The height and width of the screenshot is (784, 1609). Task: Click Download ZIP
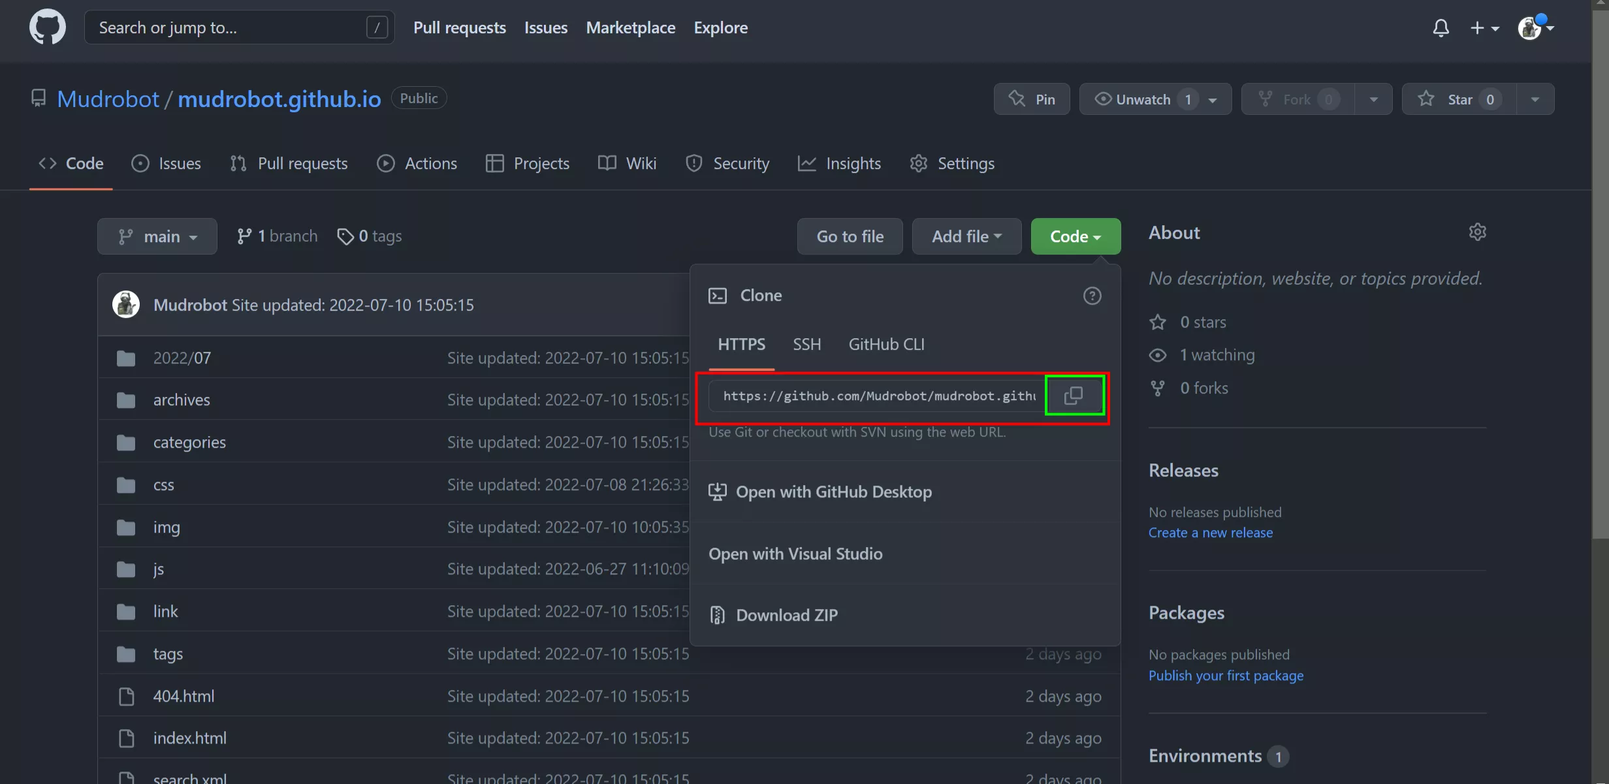[x=786, y=615]
